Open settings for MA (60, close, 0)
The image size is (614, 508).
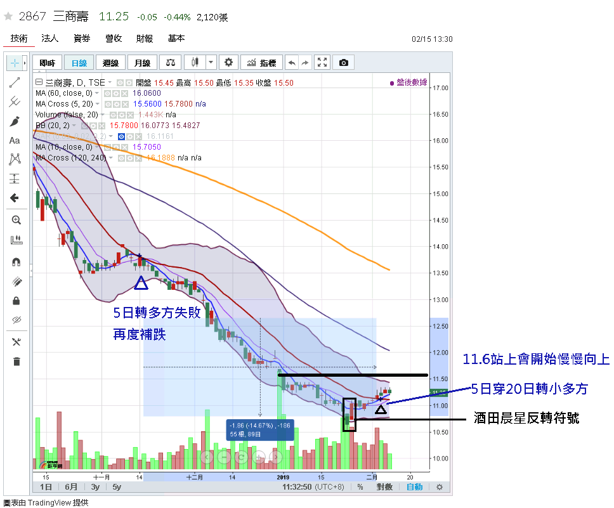click(116, 93)
